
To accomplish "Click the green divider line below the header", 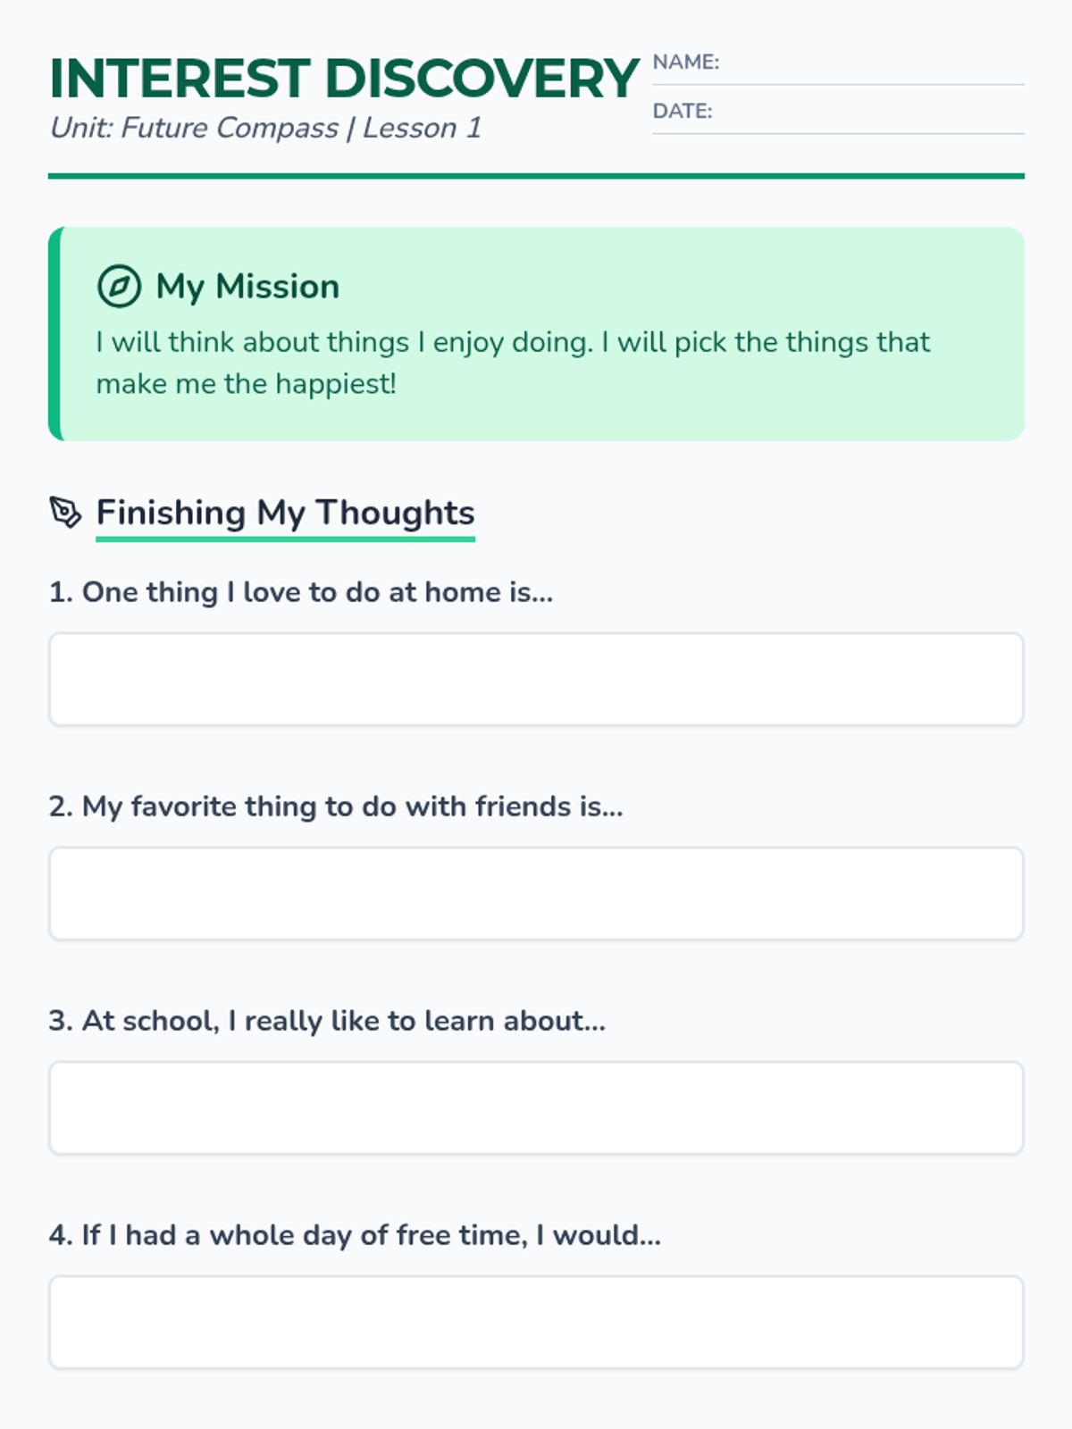I will pos(536,176).
